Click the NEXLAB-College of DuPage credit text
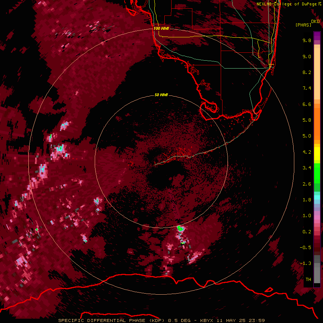The image size is (323, 323). click(287, 4)
